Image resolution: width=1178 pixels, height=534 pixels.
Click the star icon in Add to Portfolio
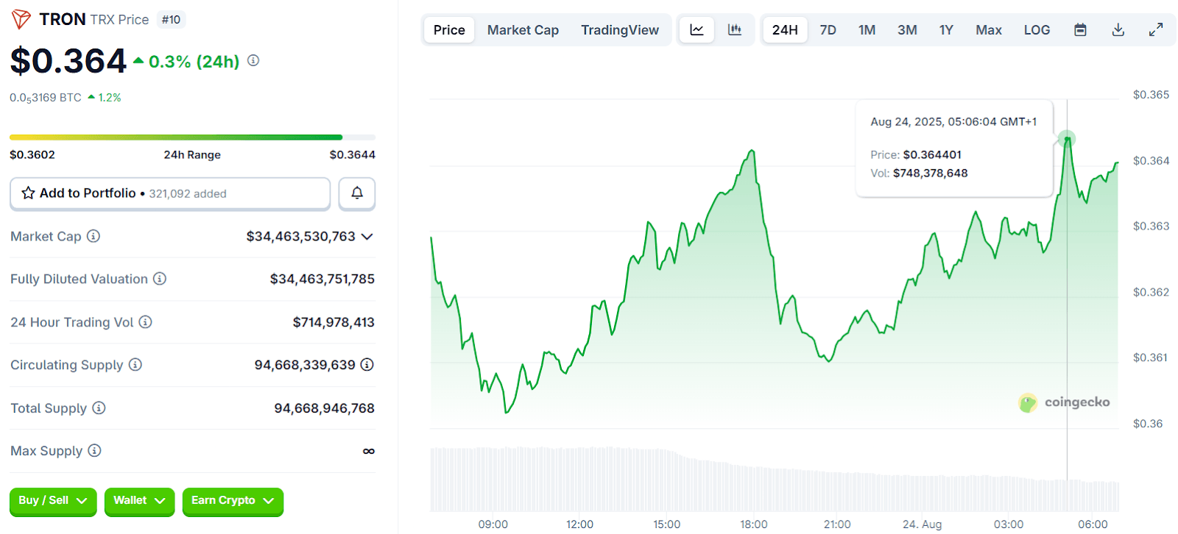[28, 193]
